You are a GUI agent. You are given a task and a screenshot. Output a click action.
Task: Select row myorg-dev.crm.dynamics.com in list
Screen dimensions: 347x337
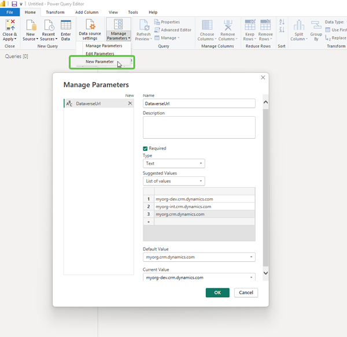tap(199, 199)
